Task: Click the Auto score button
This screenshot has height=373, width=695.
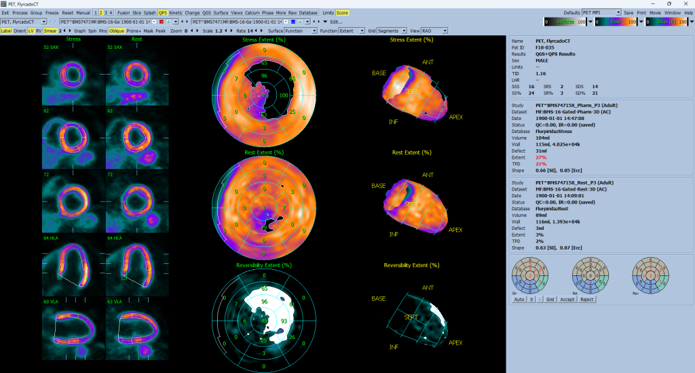Action: point(519,300)
